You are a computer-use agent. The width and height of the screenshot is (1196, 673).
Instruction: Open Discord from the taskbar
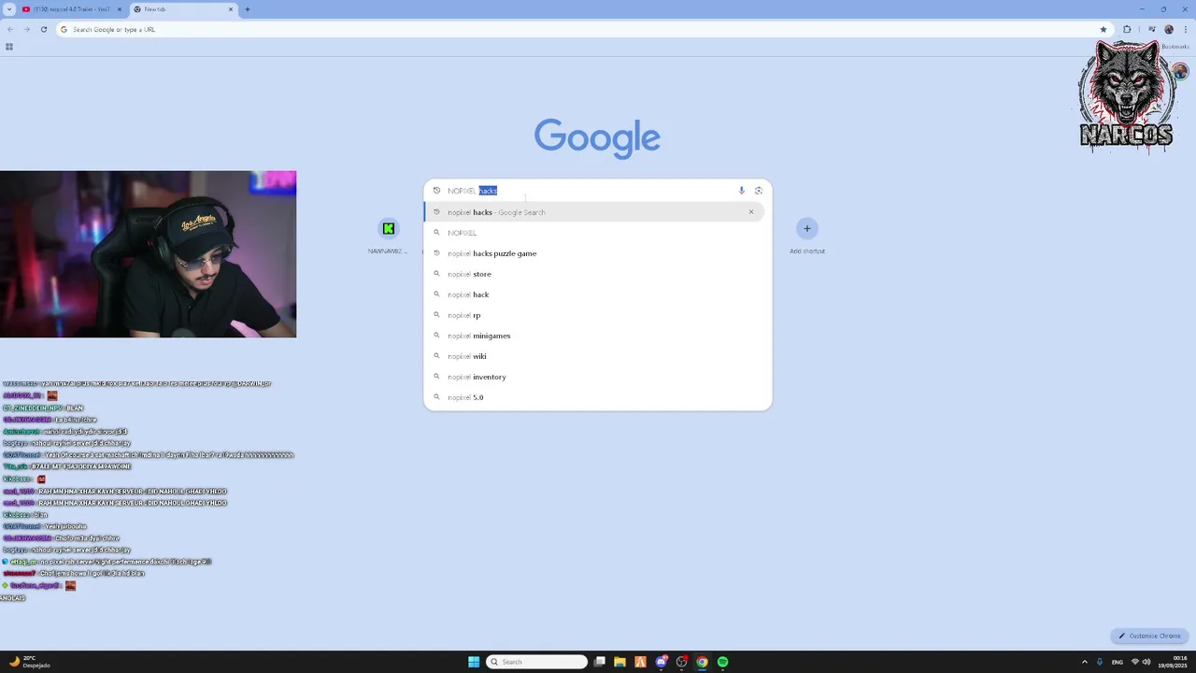[x=662, y=662]
